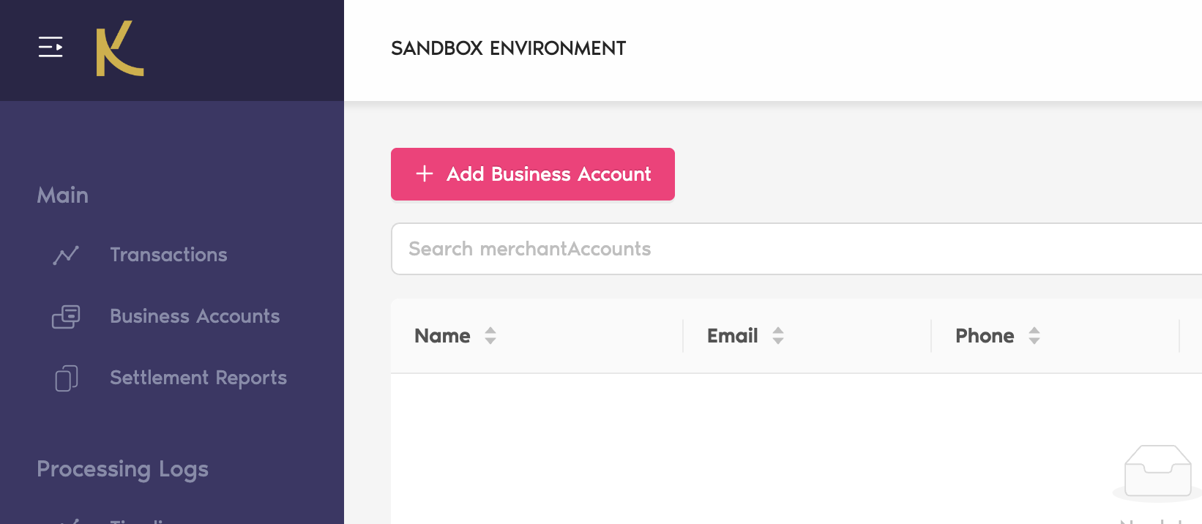Click the empty inbox placeholder icon

coord(1157,472)
